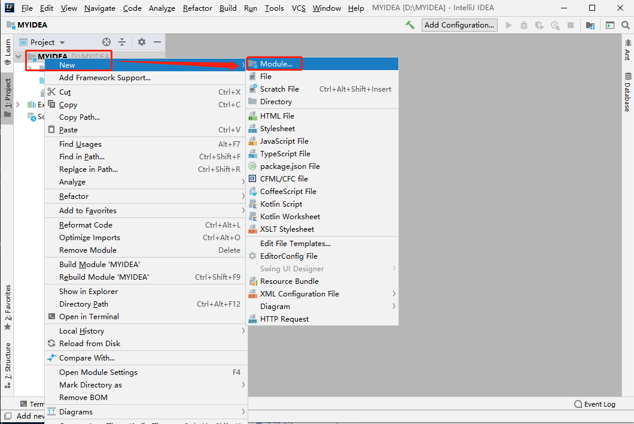This screenshot has width=634, height=424.
Task: Click the Stop square icon in toolbar
Action: click(x=571, y=25)
